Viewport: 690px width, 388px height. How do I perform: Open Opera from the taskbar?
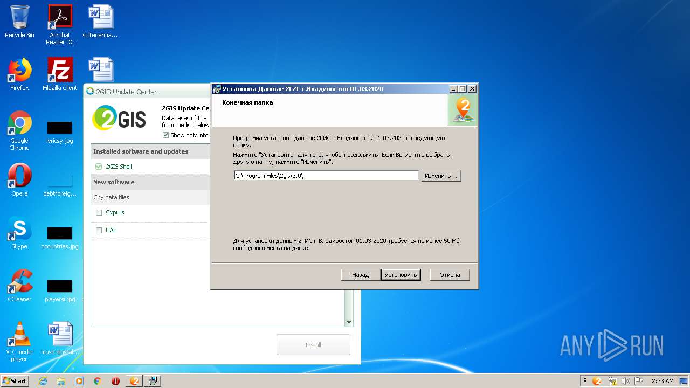tap(115, 381)
